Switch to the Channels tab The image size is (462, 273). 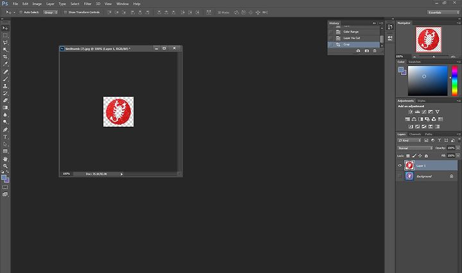point(415,134)
